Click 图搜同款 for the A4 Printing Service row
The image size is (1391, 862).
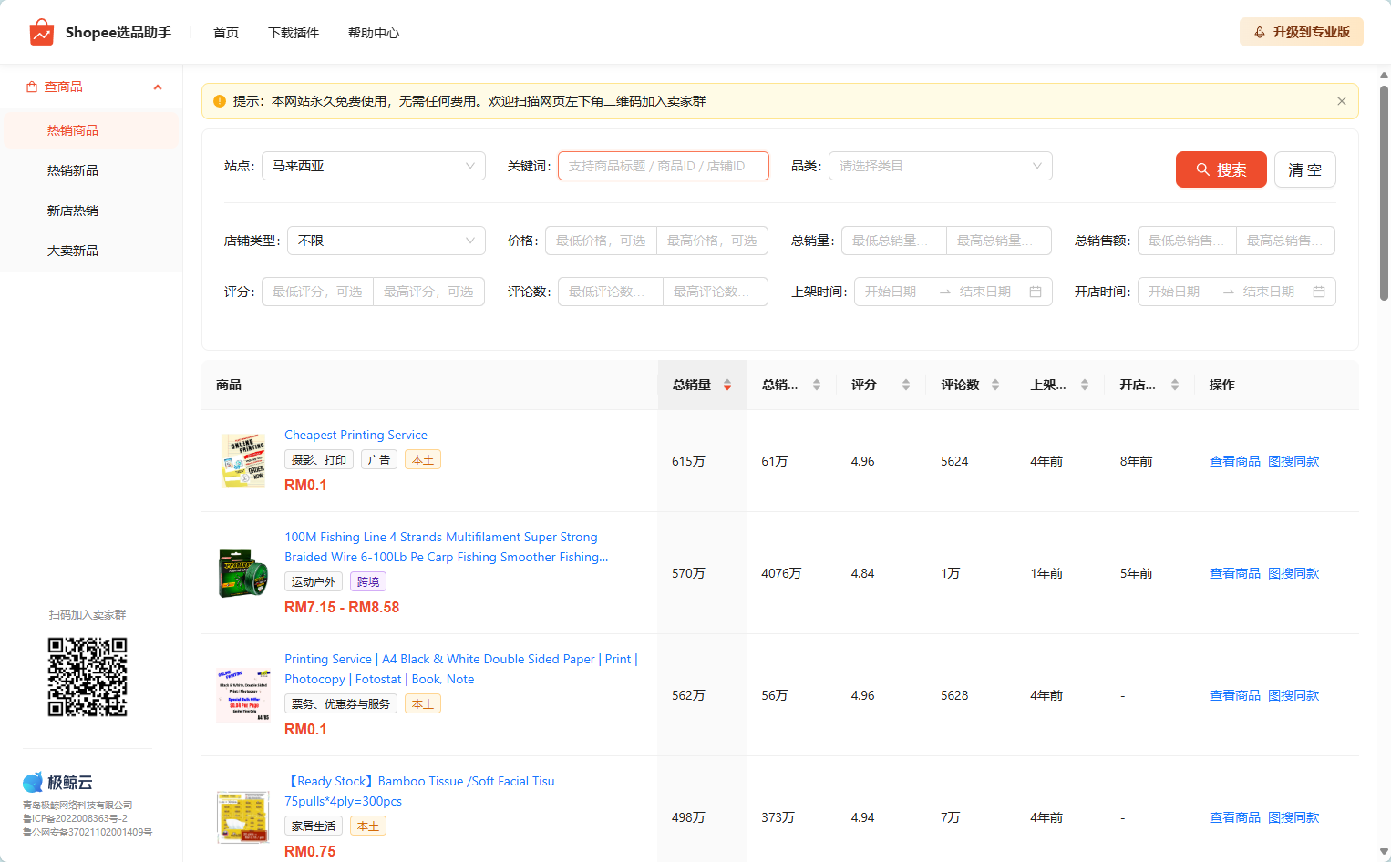(1293, 695)
